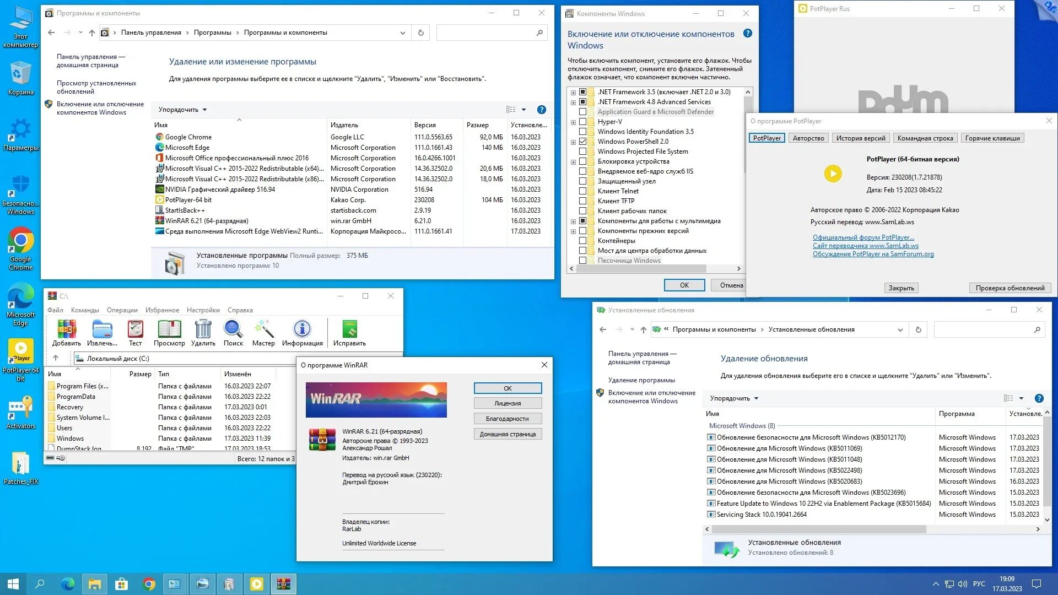Uncheck Windows PowerShell 2.0 checkbox
The image size is (1058, 595).
click(582, 142)
